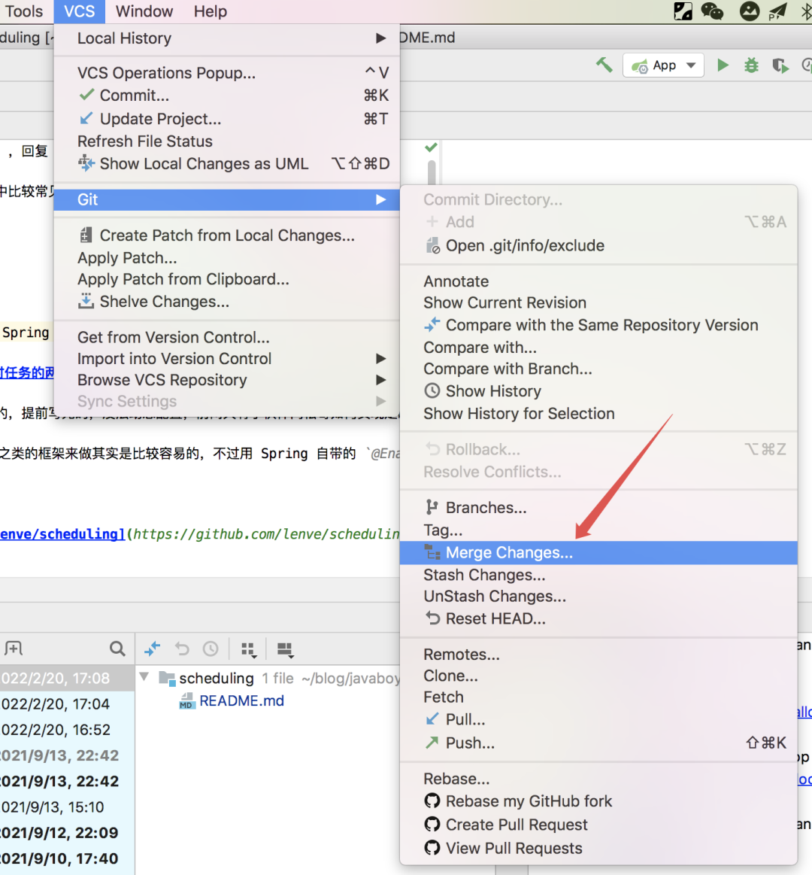Screen dimensions: 812x875
Task: Click the revert arrow icon in changes toolbar
Action: (x=182, y=649)
